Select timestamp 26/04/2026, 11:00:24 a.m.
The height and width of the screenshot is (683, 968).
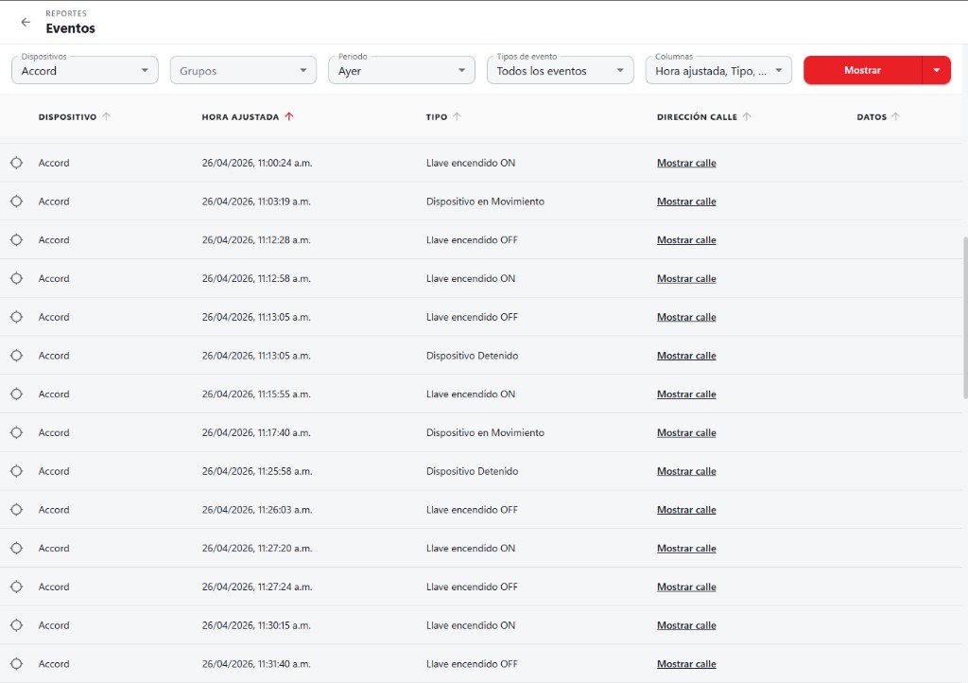click(x=257, y=163)
